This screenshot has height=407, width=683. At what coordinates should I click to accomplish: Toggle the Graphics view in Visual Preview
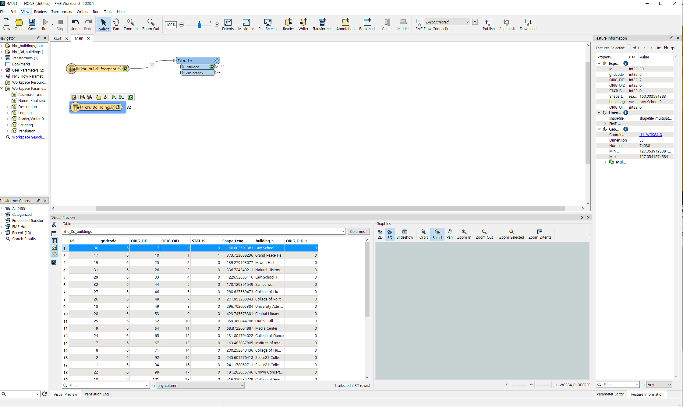[54, 247]
